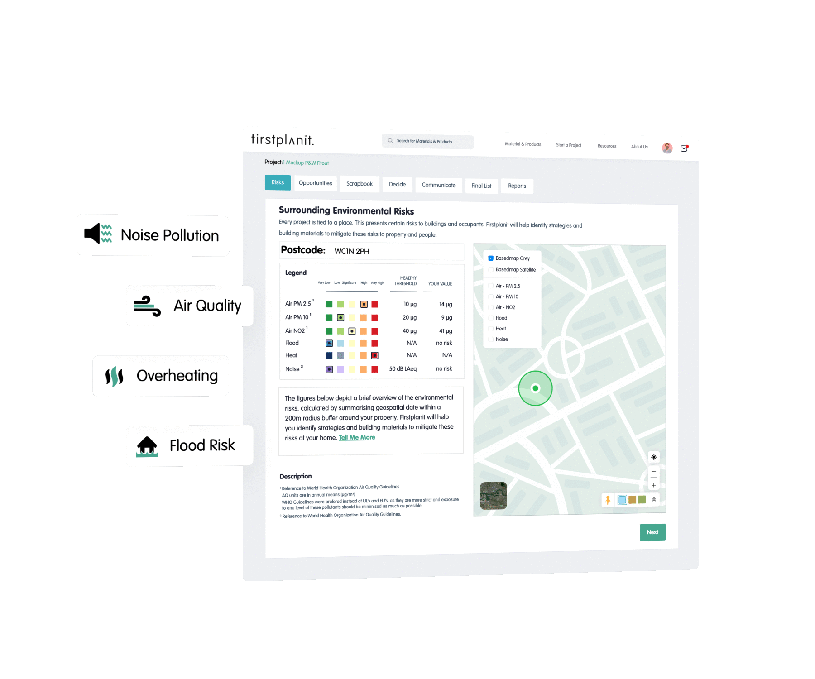Click the dark green swatch in Air NO2 row
This screenshot has width=815, height=679.
(329, 331)
